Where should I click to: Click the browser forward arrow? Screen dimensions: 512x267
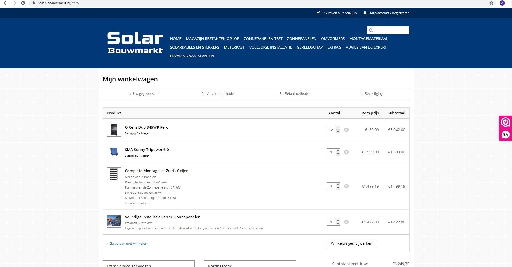coord(14,3)
